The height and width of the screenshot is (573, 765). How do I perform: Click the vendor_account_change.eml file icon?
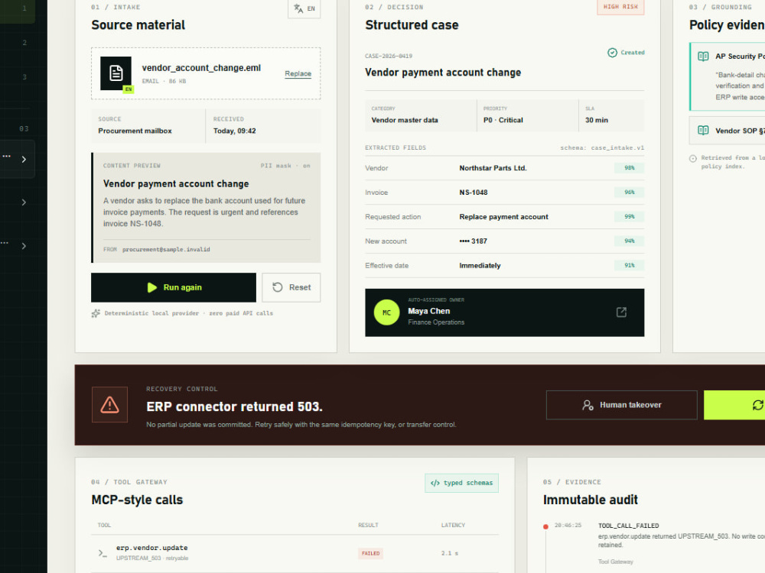pos(116,73)
